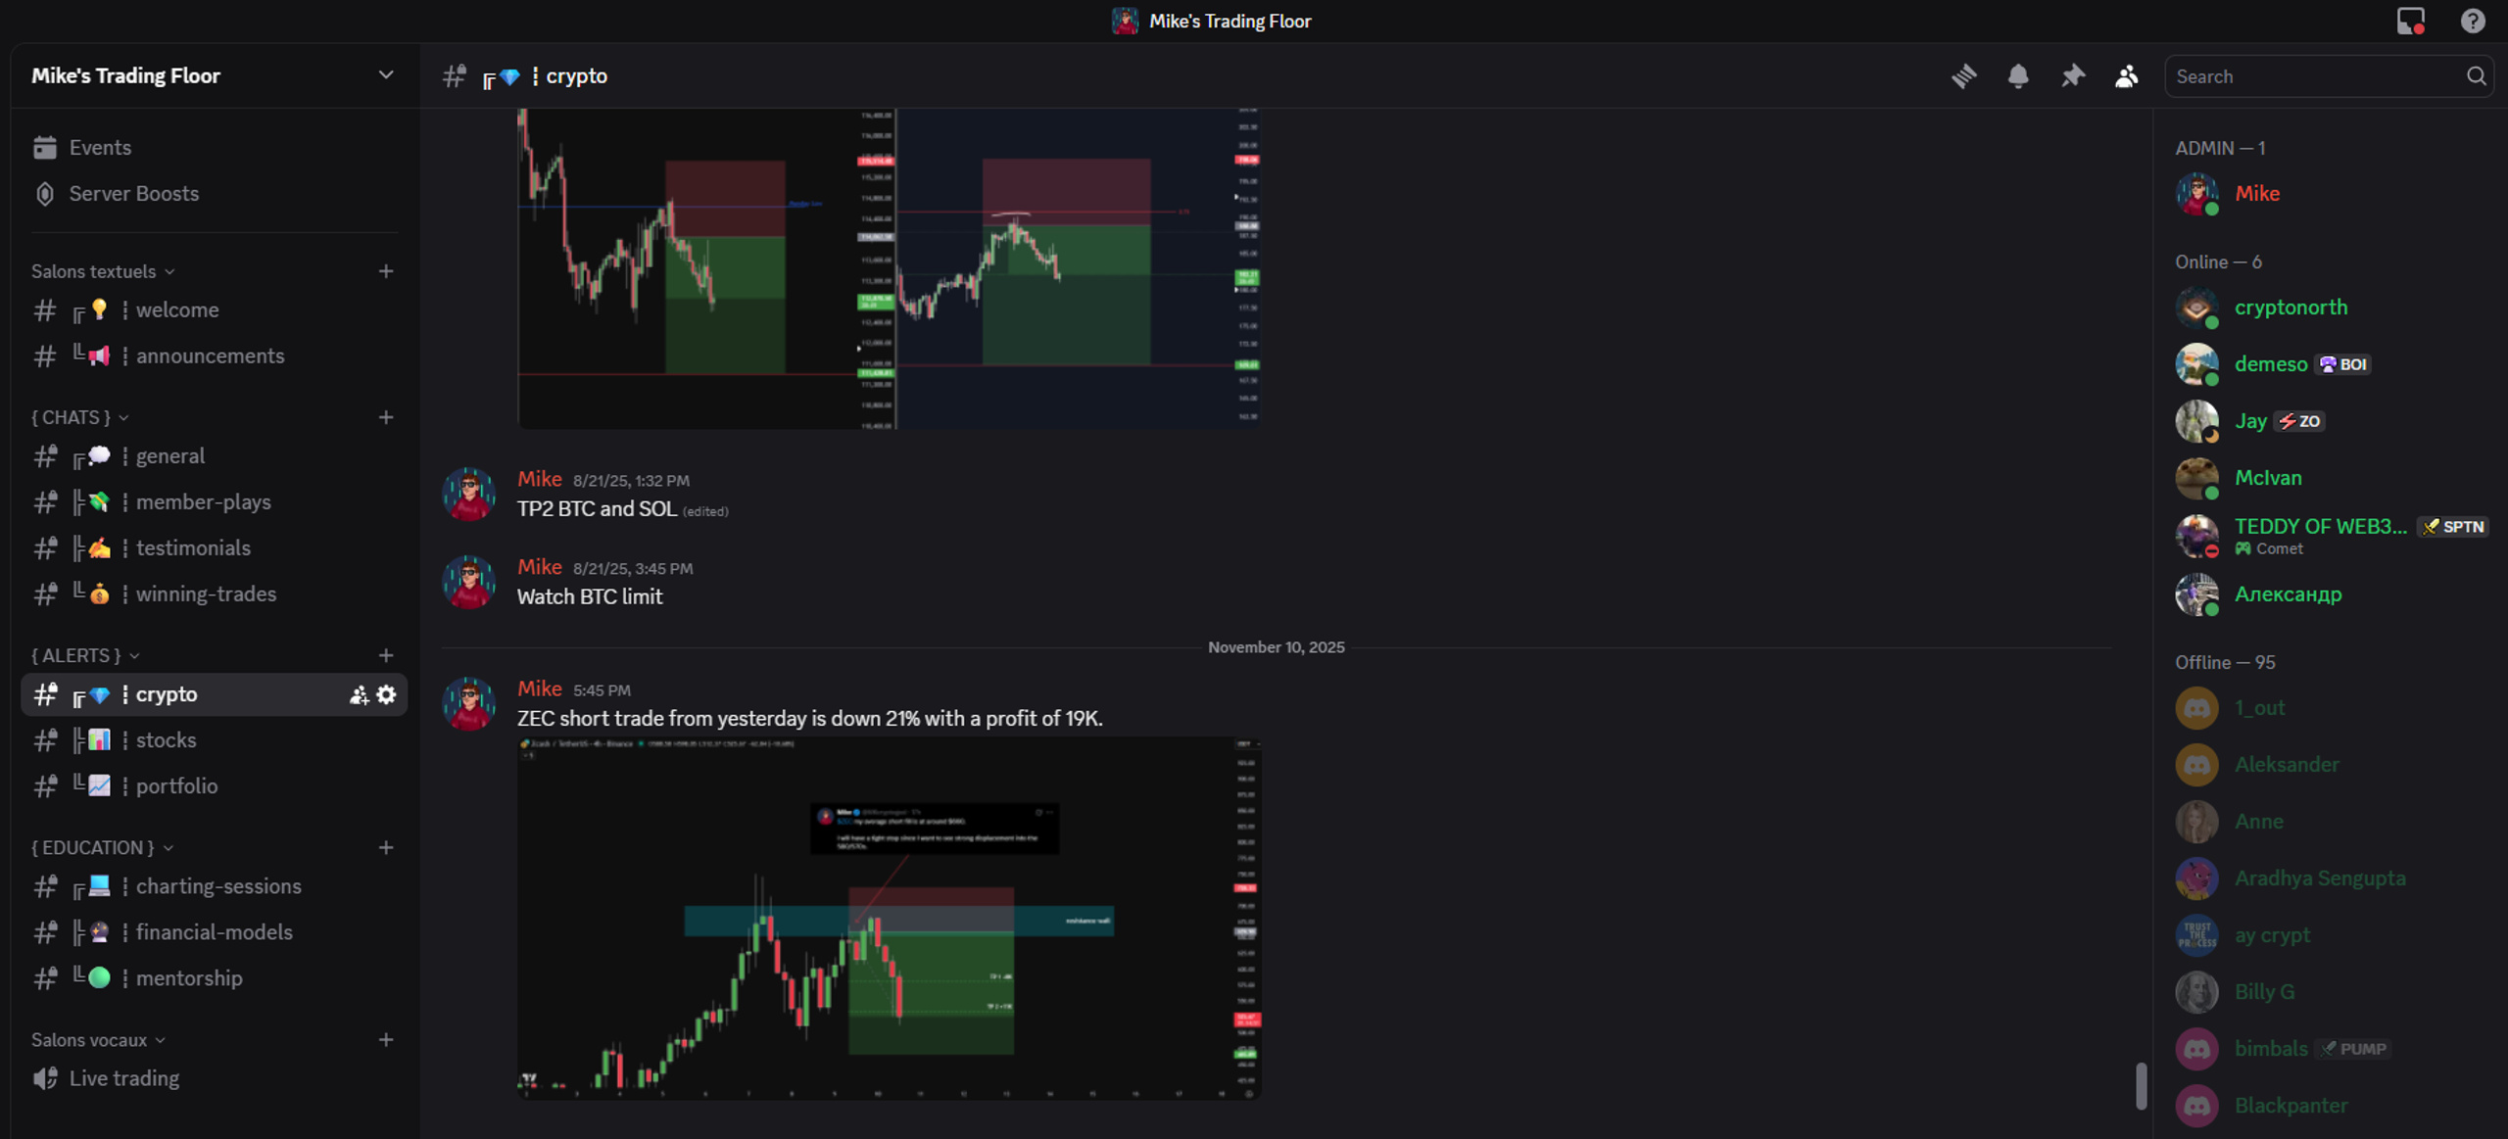The width and height of the screenshot is (2508, 1139).
Task: Open the Threads icon in channel header
Action: click(x=1963, y=76)
